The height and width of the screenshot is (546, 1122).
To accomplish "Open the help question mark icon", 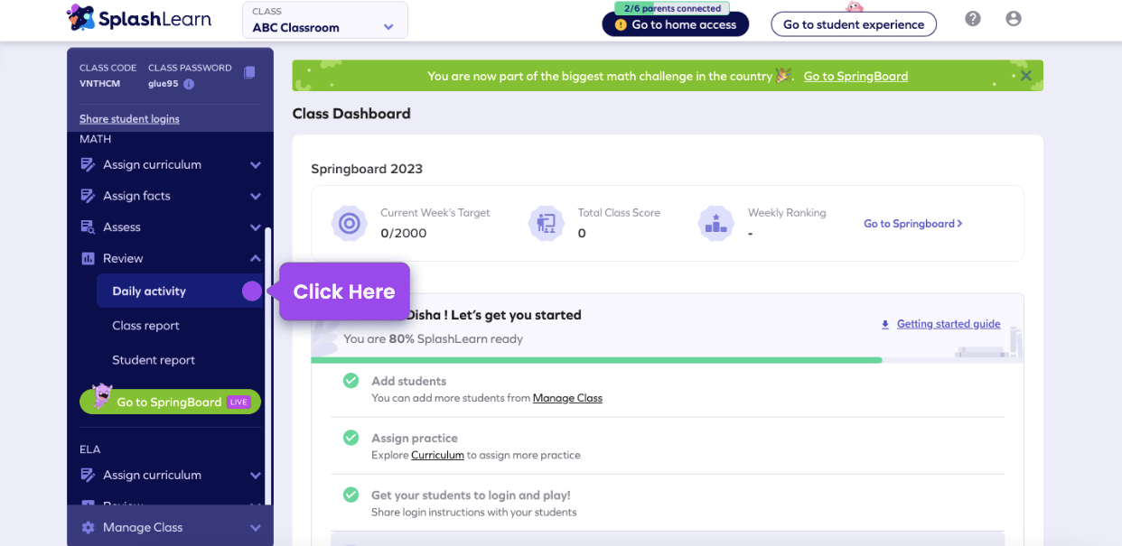I will (972, 18).
